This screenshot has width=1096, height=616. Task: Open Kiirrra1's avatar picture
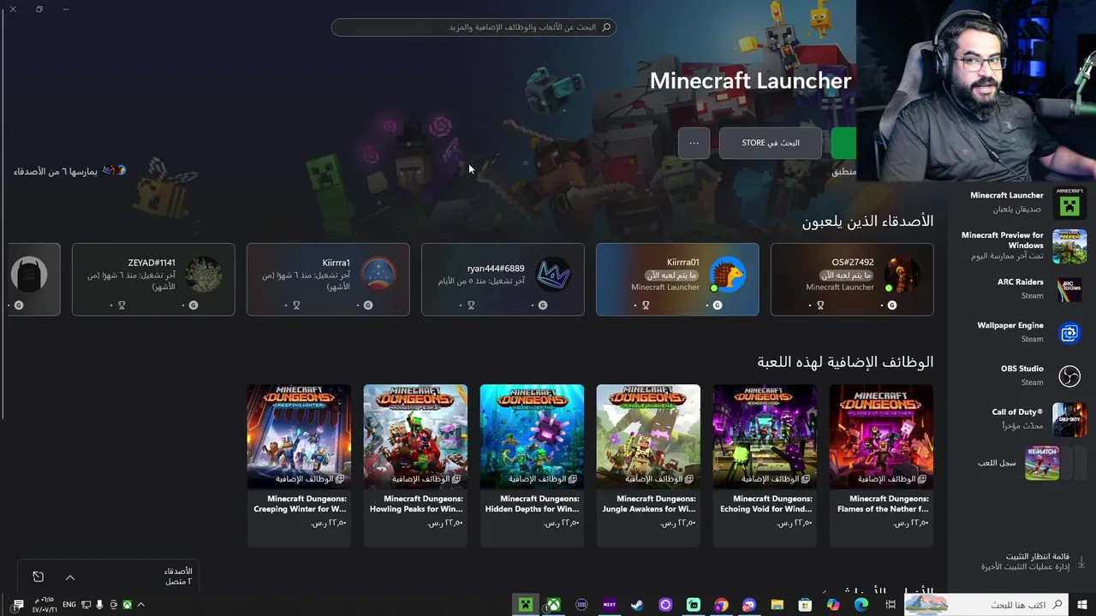point(378,275)
